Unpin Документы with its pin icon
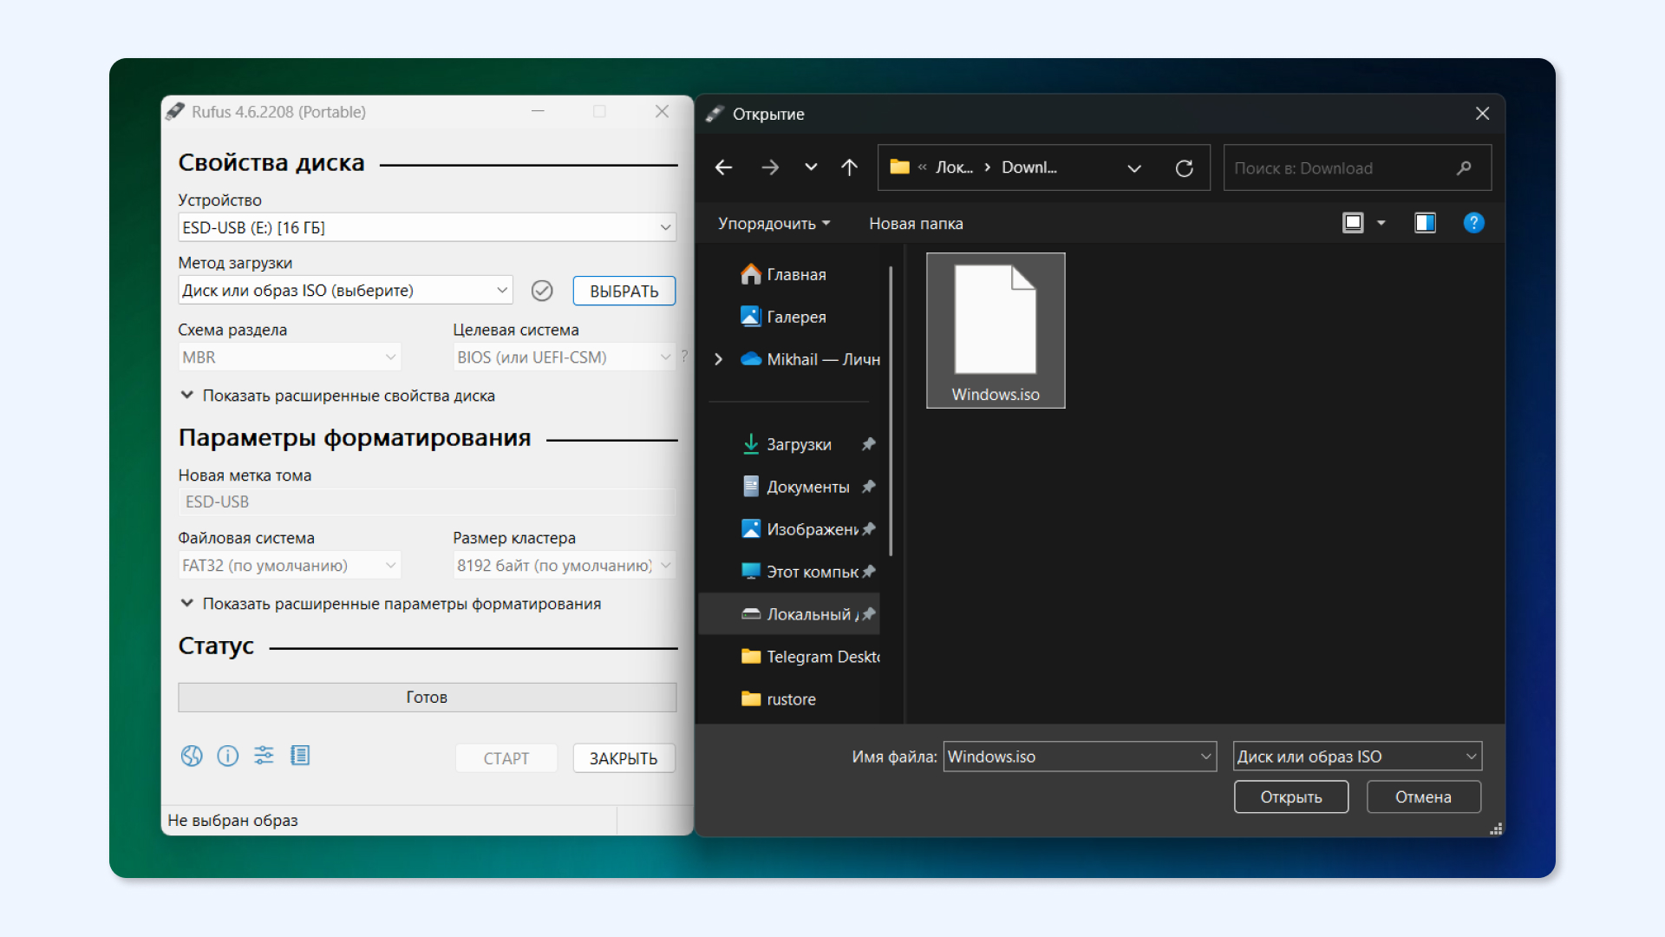This screenshot has height=937, width=1665. point(868,487)
